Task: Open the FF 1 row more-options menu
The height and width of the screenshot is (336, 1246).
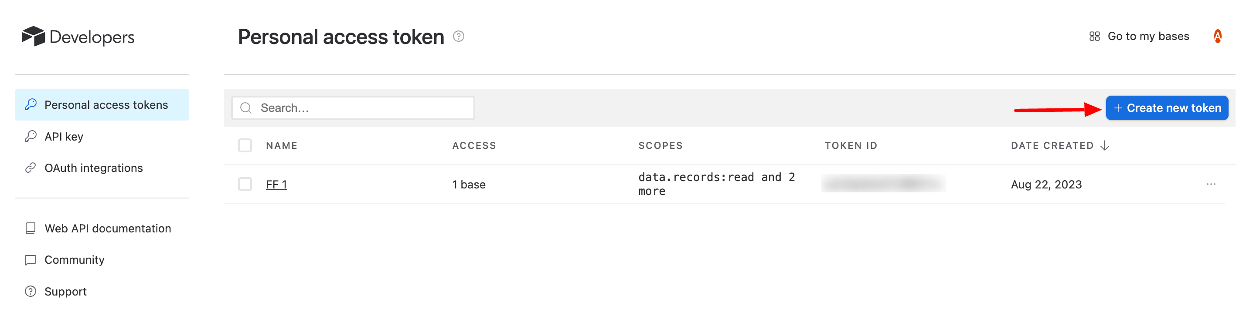Action: pyautogui.click(x=1211, y=185)
